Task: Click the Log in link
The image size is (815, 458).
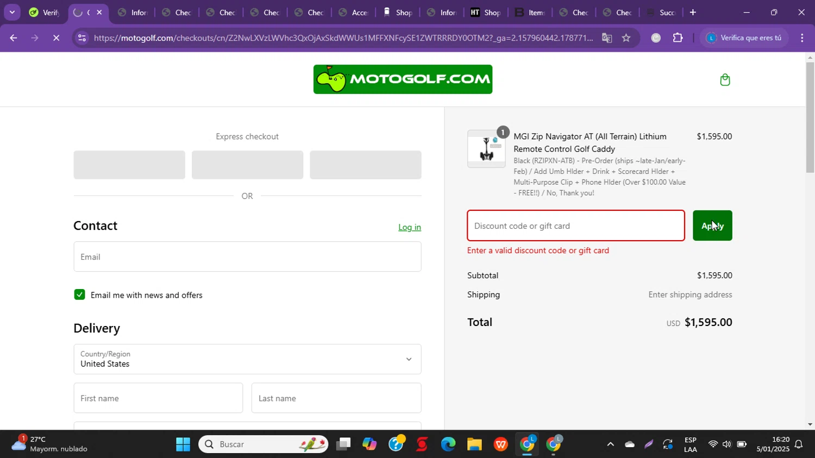Action: (410, 227)
